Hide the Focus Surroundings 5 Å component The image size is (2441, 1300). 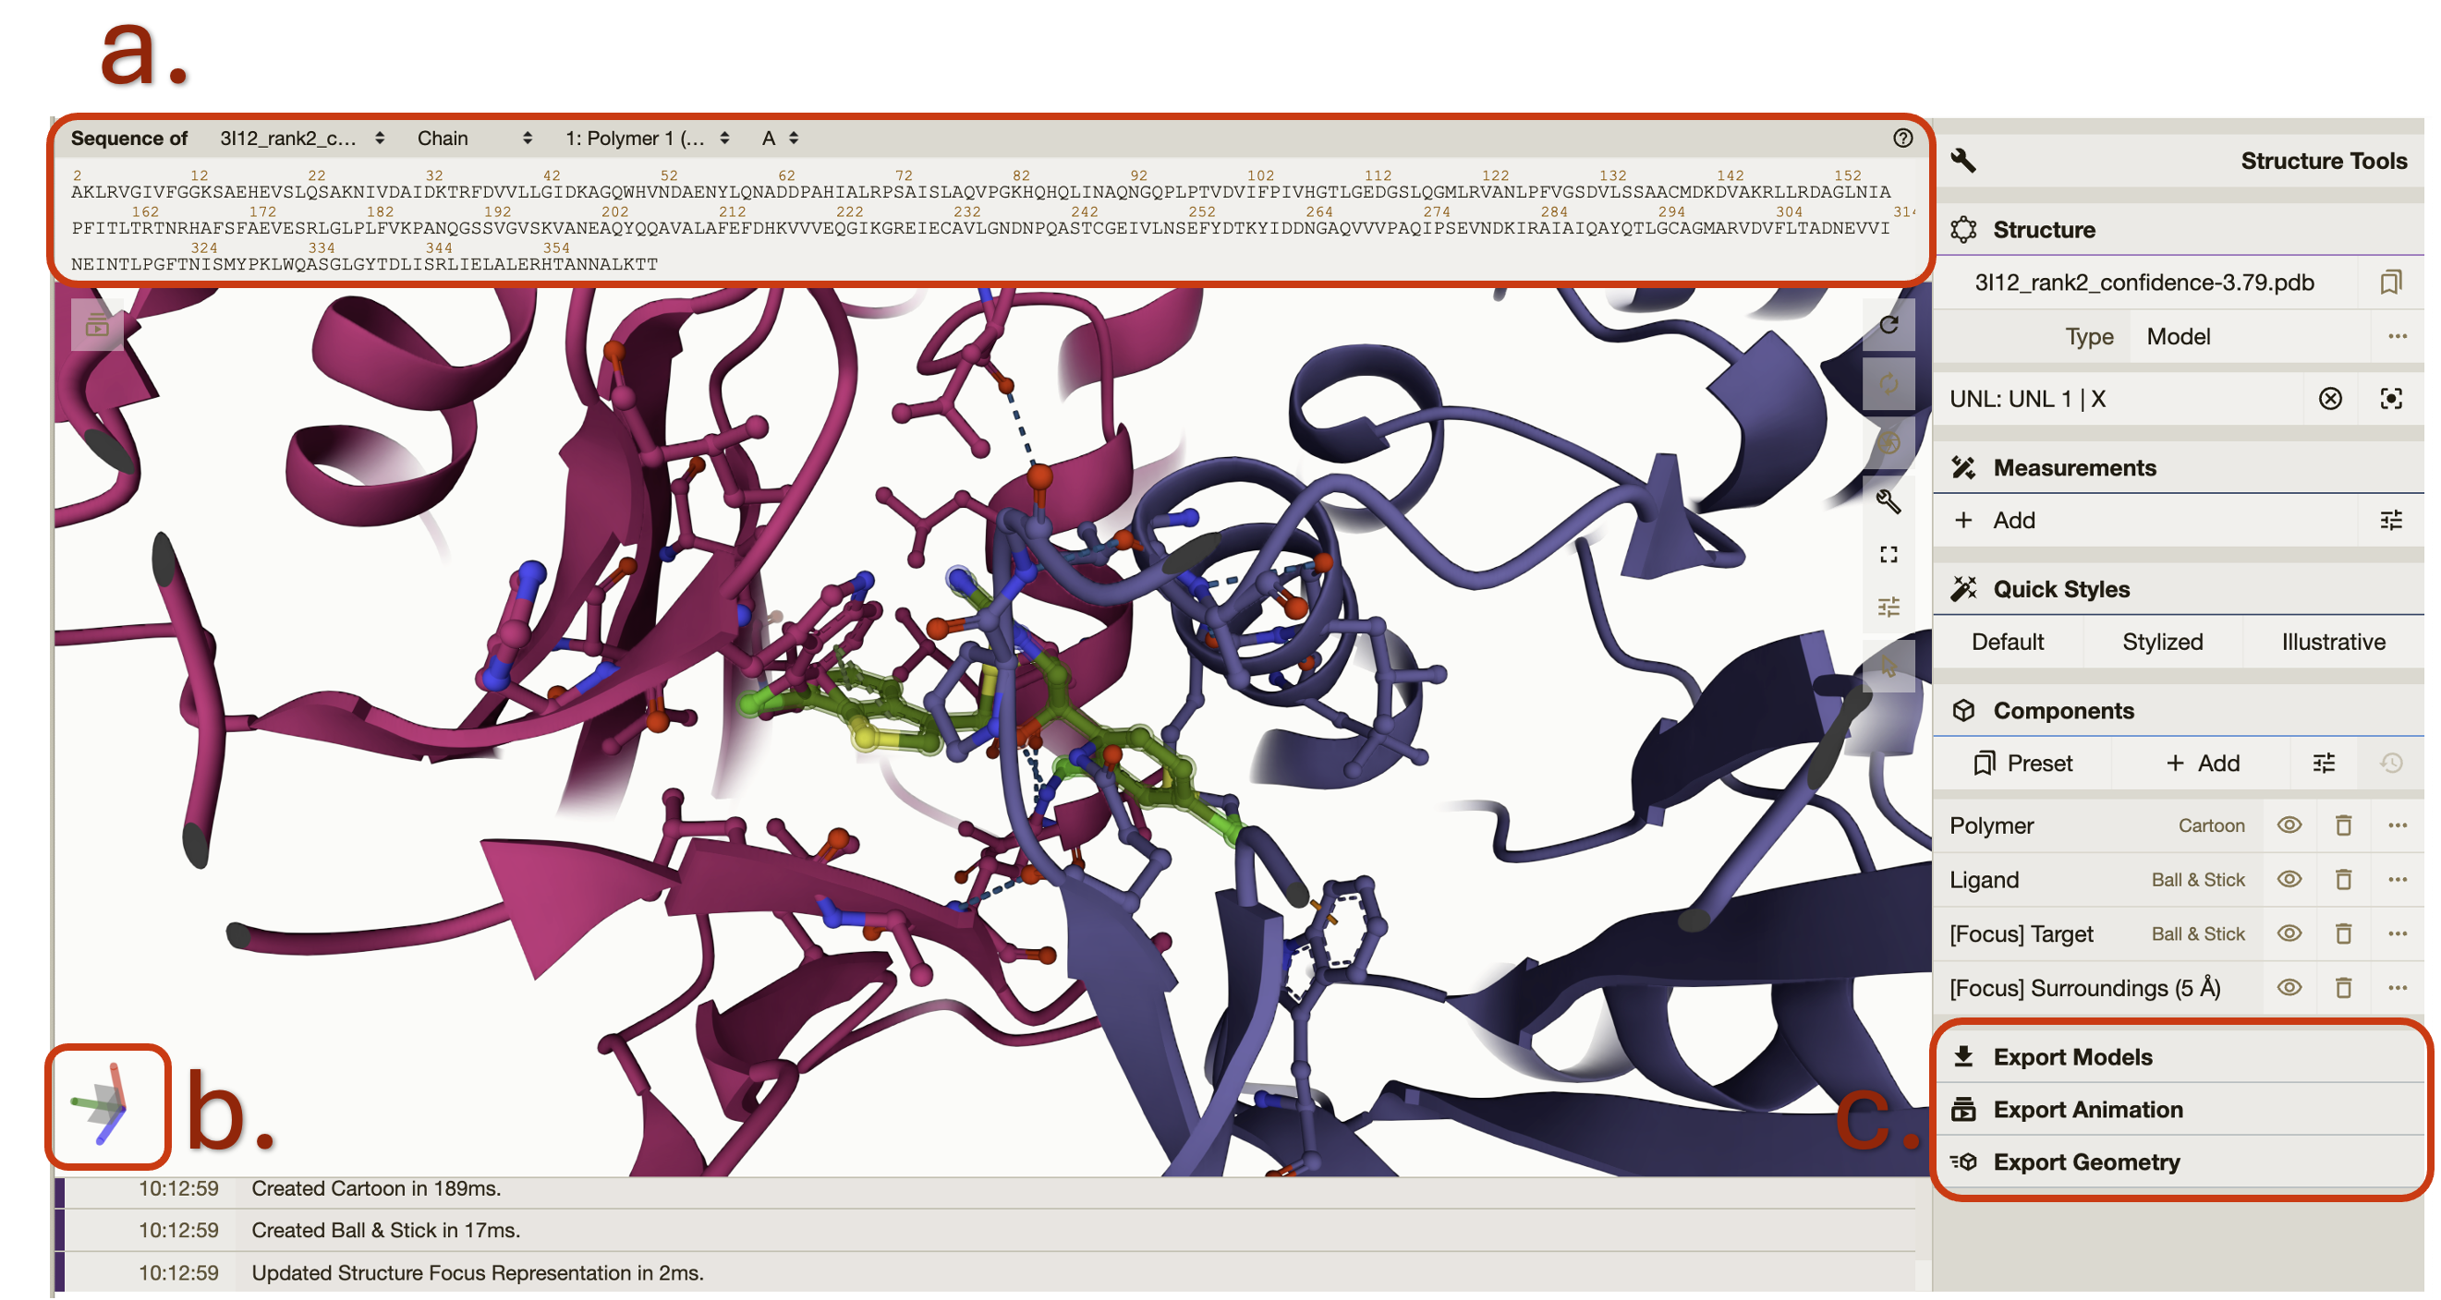point(2289,988)
